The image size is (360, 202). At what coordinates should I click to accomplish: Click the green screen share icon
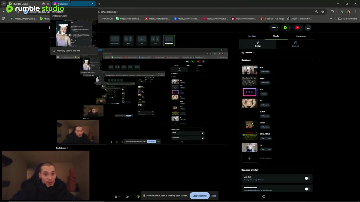(138, 197)
